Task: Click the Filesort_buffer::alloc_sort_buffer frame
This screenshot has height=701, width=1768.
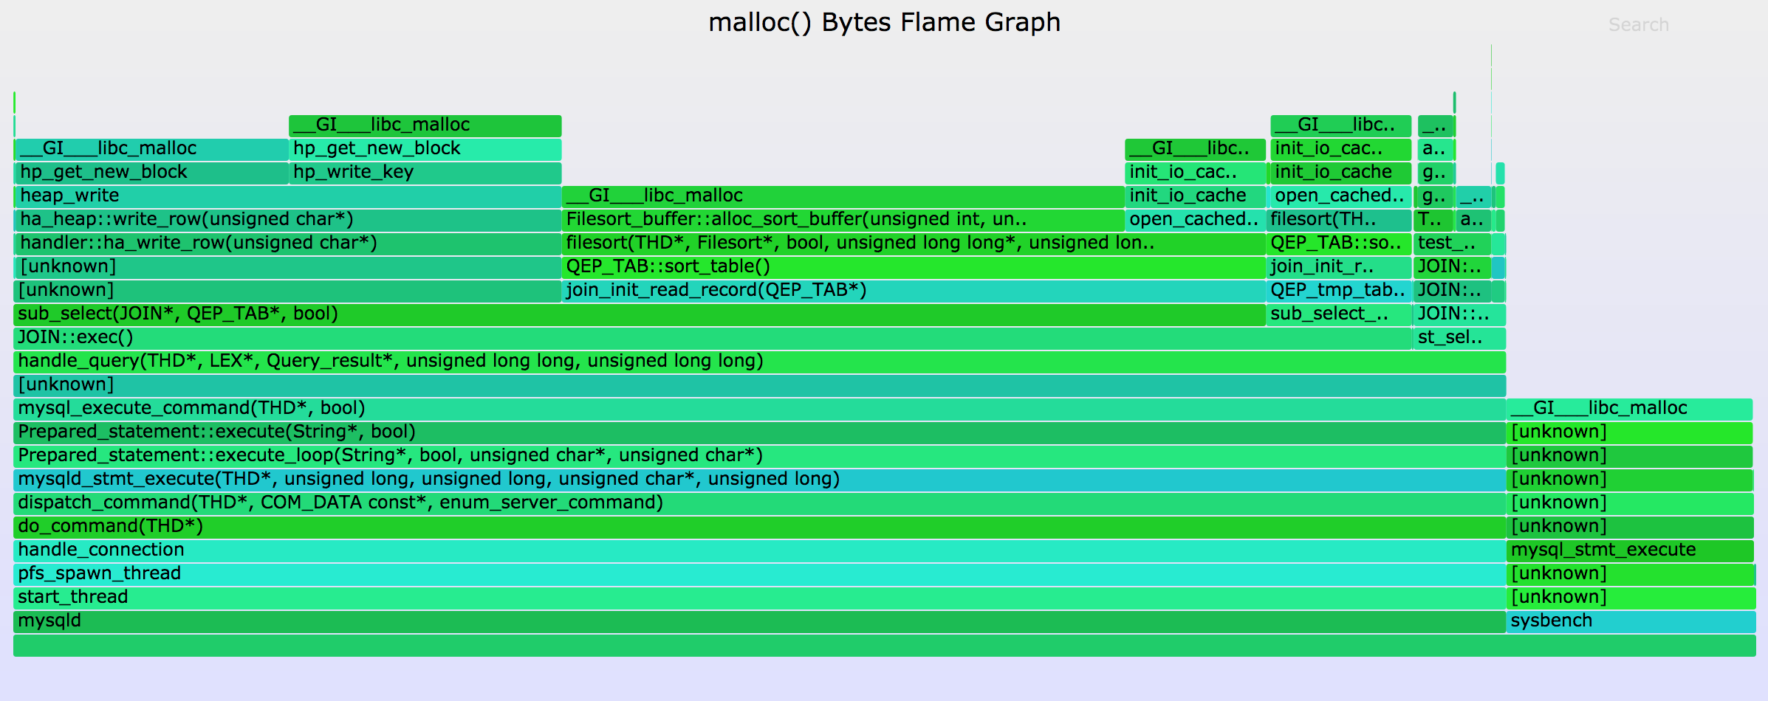Action: 843,220
